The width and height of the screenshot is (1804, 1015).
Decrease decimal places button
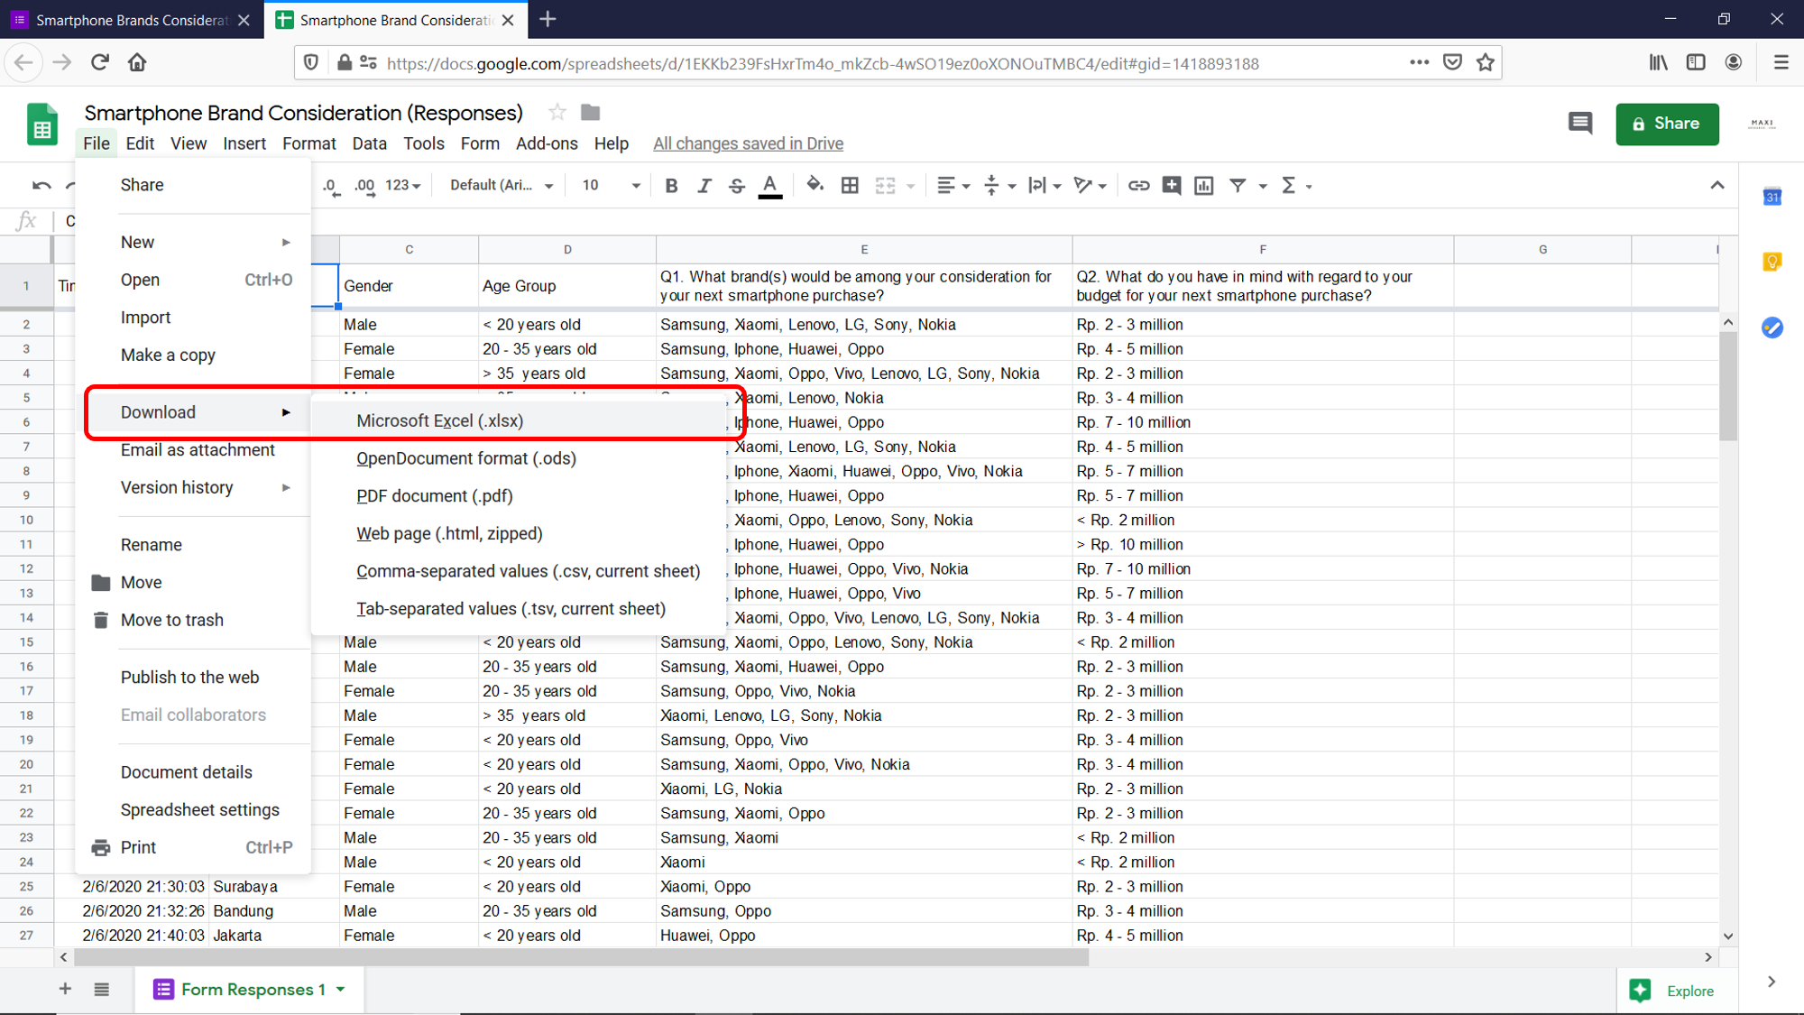[x=331, y=186]
